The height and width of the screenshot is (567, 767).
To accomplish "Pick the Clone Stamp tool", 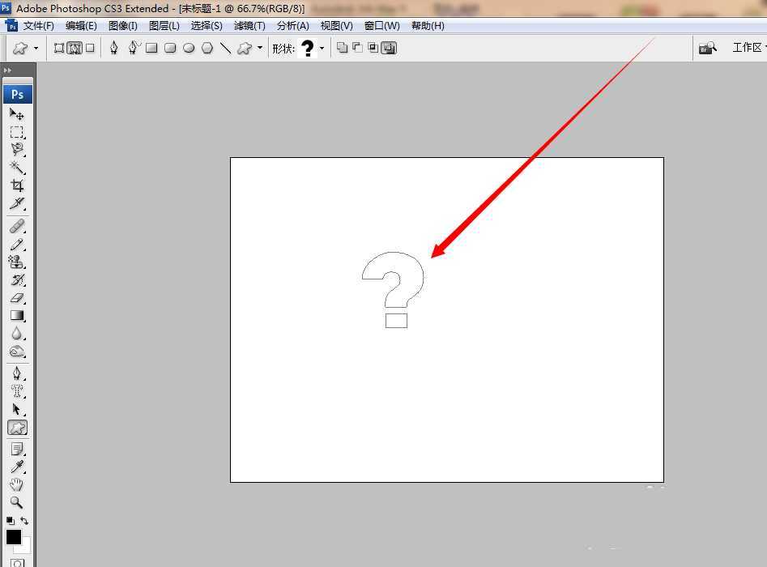I will [x=16, y=262].
